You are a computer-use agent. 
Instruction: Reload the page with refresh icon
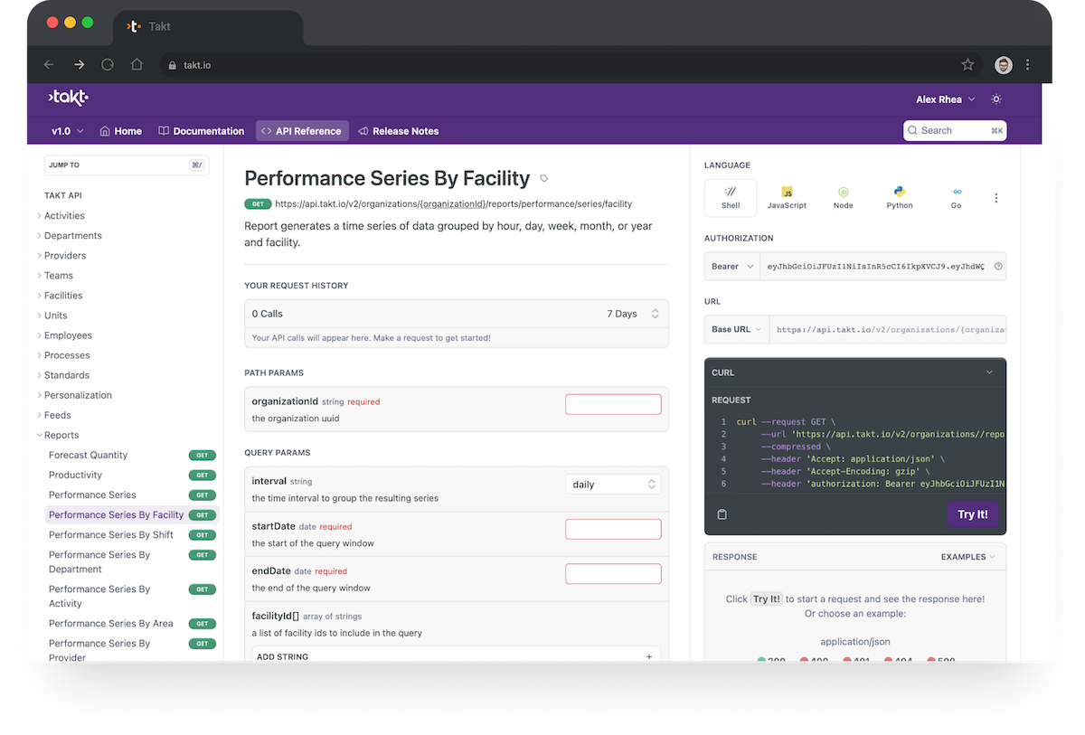click(108, 65)
